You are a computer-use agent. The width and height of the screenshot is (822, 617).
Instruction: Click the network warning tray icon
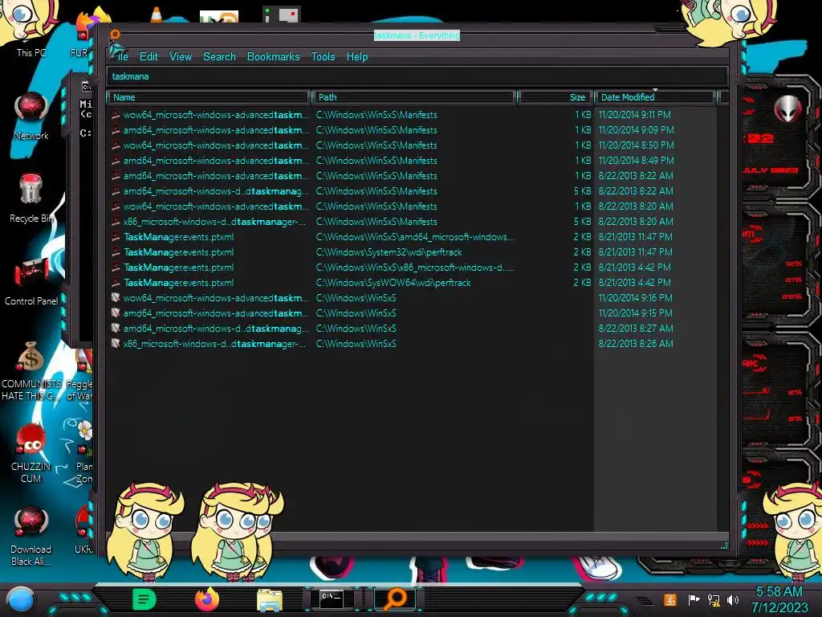click(x=714, y=599)
